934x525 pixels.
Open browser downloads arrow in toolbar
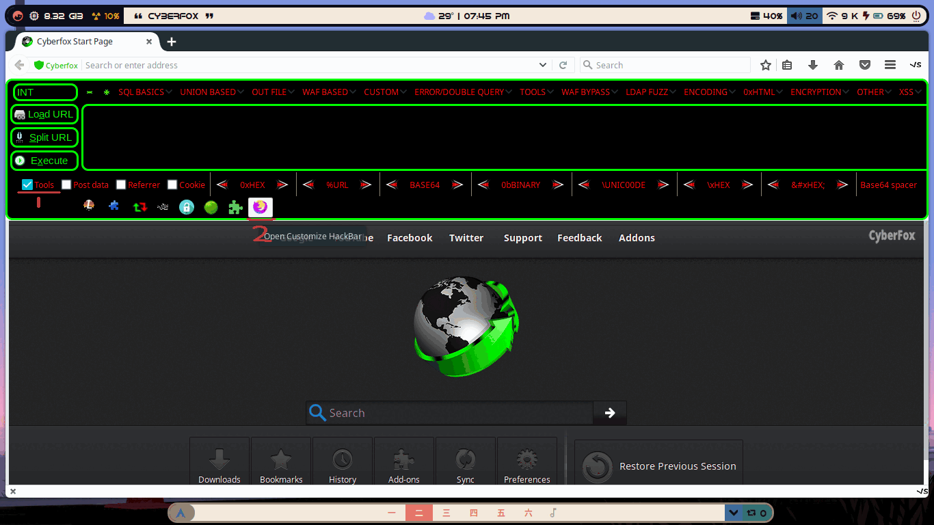click(813, 65)
